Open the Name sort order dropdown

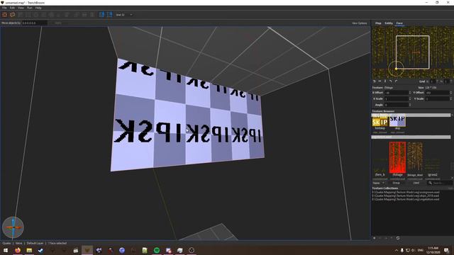[378, 183]
